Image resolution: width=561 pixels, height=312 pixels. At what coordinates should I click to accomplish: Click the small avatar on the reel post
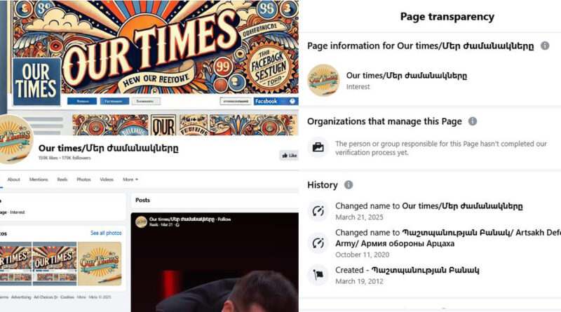[x=142, y=222]
